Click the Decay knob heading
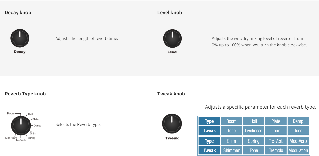 coord(18,12)
